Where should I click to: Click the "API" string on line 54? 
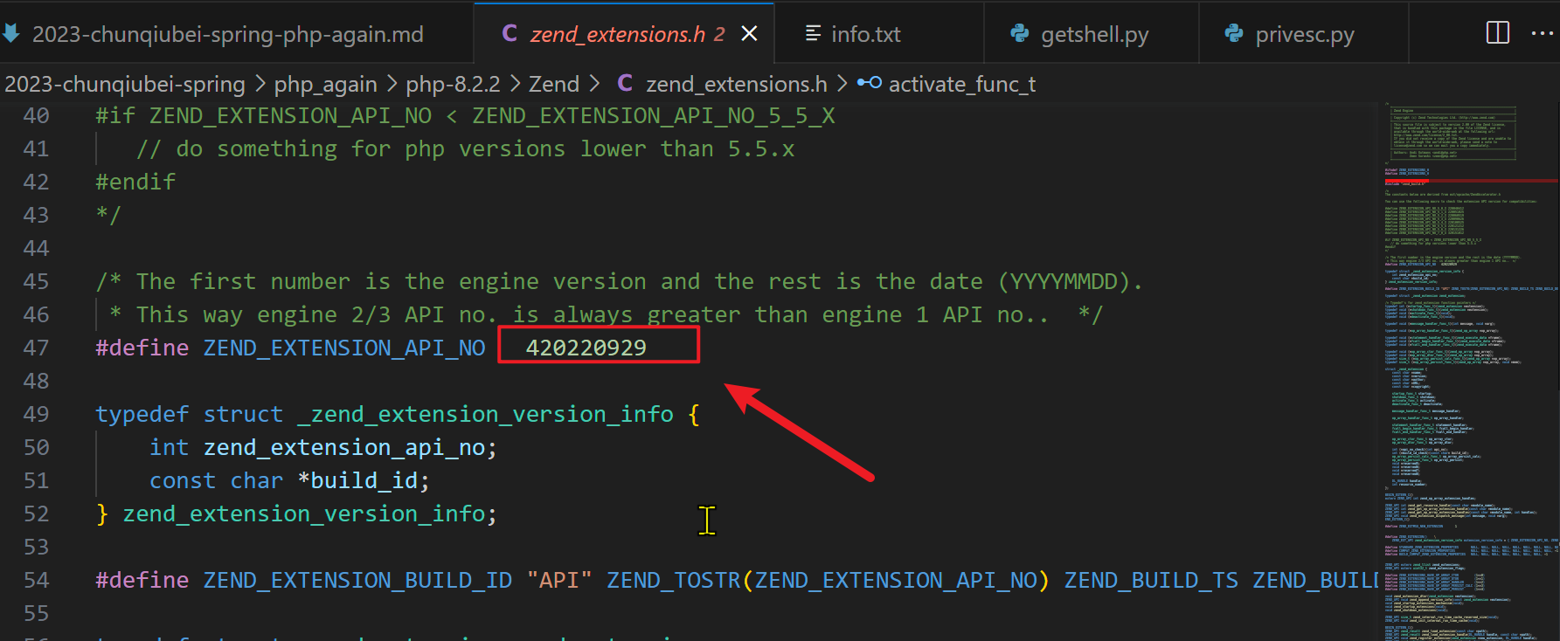click(x=559, y=580)
